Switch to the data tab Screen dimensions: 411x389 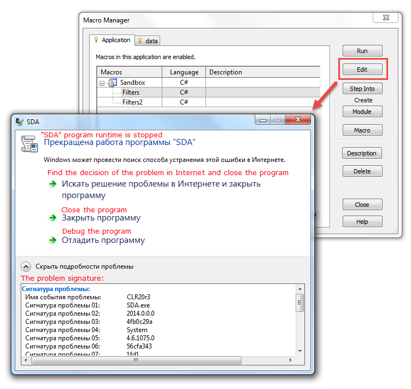pyautogui.click(x=148, y=41)
